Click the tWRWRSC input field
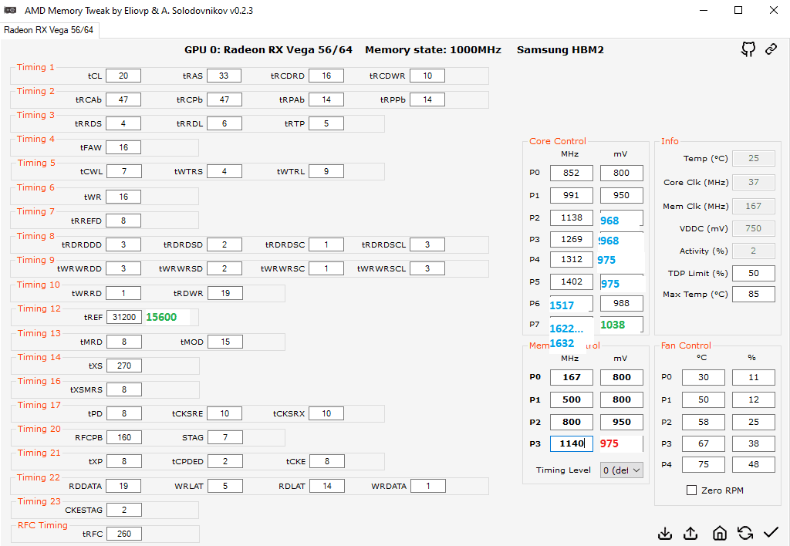The height and width of the screenshot is (546, 790). tap(326, 268)
